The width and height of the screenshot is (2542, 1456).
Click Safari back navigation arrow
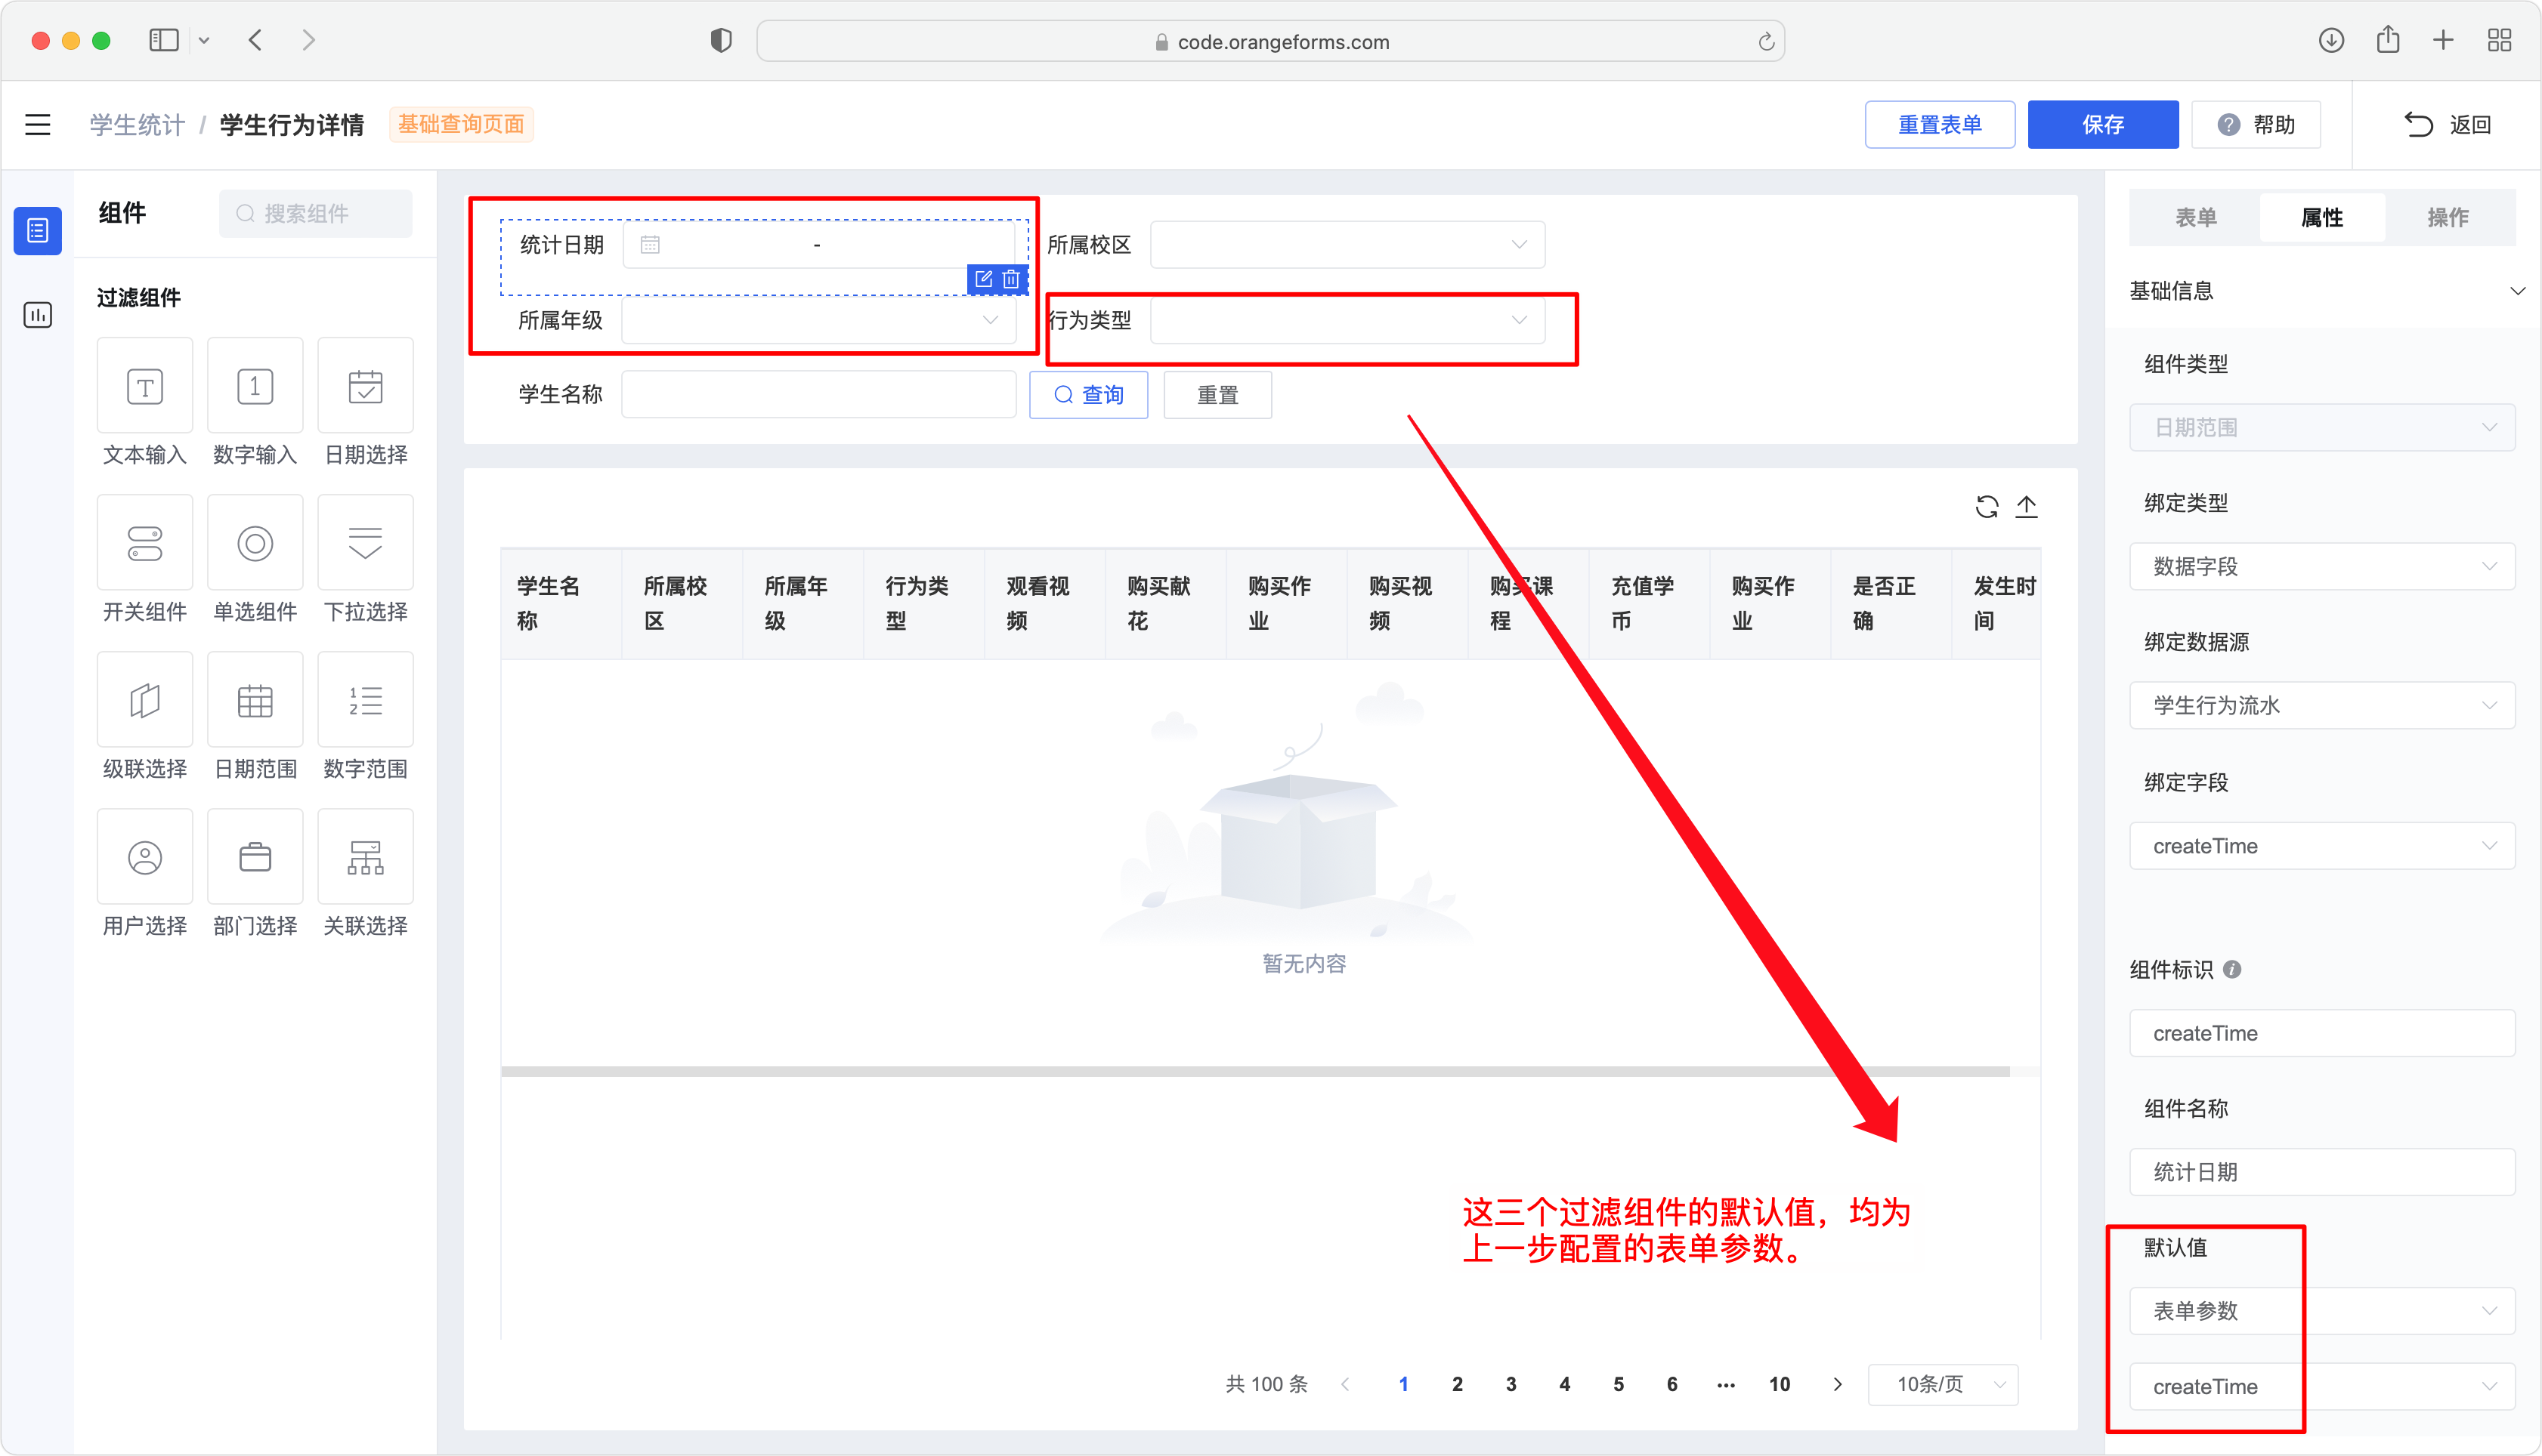pyautogui.click(x=255, y=40)
